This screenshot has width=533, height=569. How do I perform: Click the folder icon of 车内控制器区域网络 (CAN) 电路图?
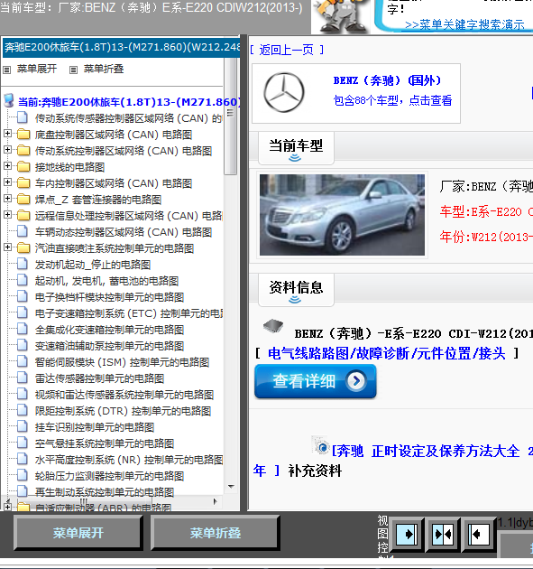(x=23, y=182)
